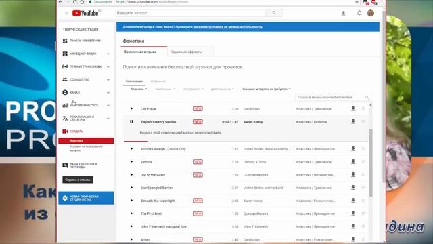Play Anchors Aweigh - Chorus Only
433x244 pixels.
[131, 148]
